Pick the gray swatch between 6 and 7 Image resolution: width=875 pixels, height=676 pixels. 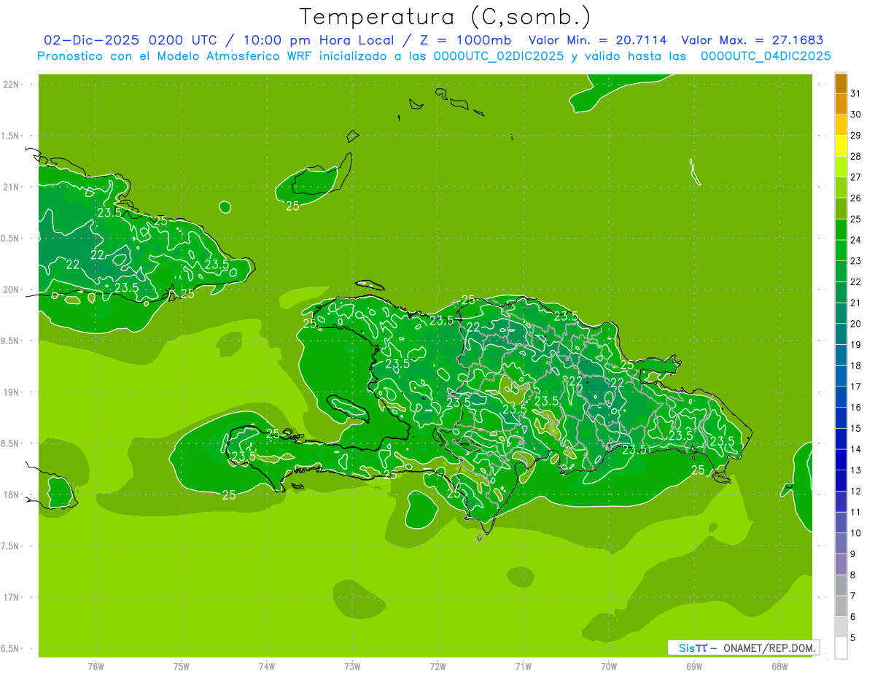[841, 606]
